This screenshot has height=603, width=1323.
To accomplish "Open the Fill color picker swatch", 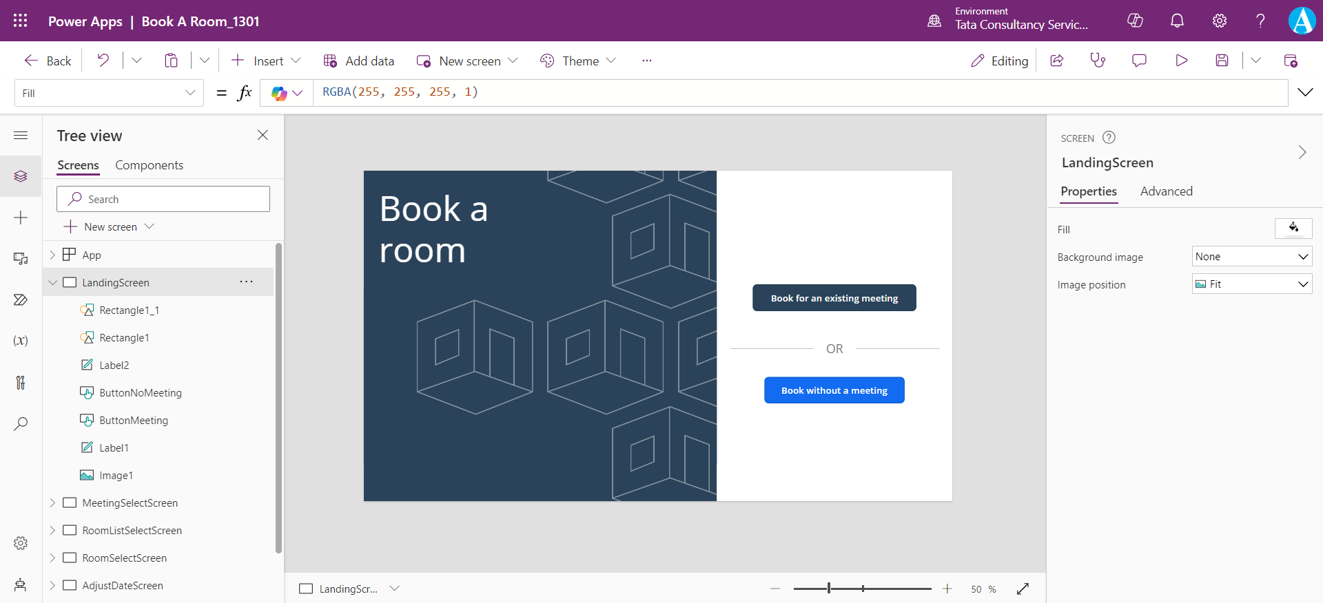I will coord(1293,229).
